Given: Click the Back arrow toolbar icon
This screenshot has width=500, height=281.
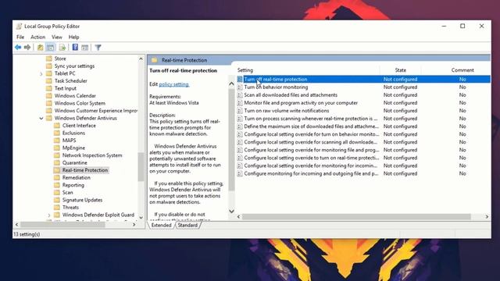Looking at the screenshot, I should pyautogui.click(x=18, y=48).
